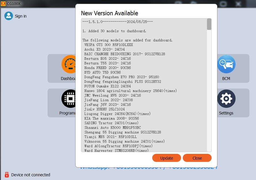Select the 'Tianji ME5 2021- R5F10DSLL' line
The width and height of the screenshot is (256, 180).
tap(110, 137)
